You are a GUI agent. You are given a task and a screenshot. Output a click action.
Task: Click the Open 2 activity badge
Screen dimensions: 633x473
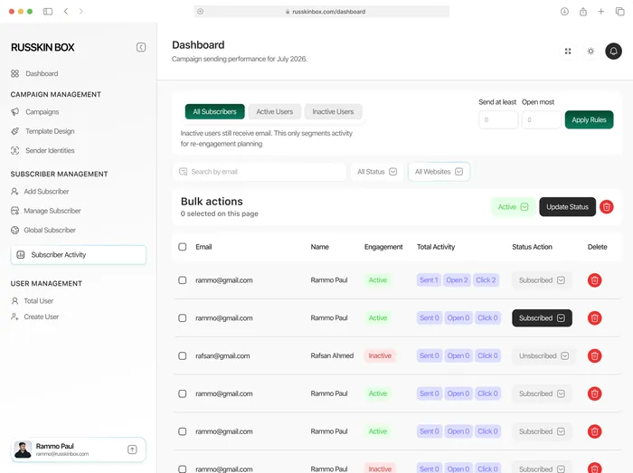[457, 280]
